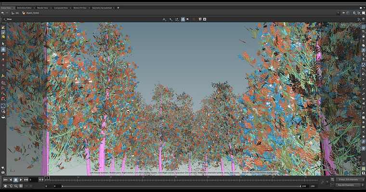Toggle the real-time playback clock icon
Viewport: 366px width, 192px height.
[x=21, y=186]
